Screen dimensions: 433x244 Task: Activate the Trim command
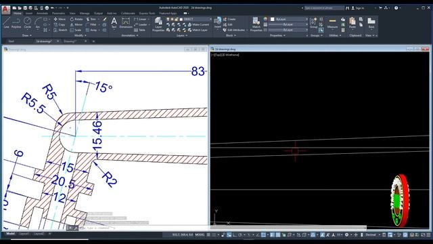[x=91, y=19]
